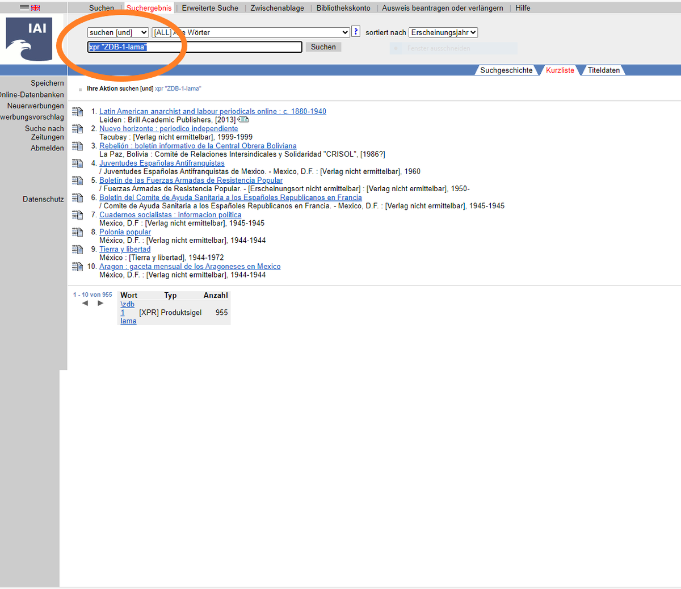Open Zwischenablage in the top menu

pos(278,8)
